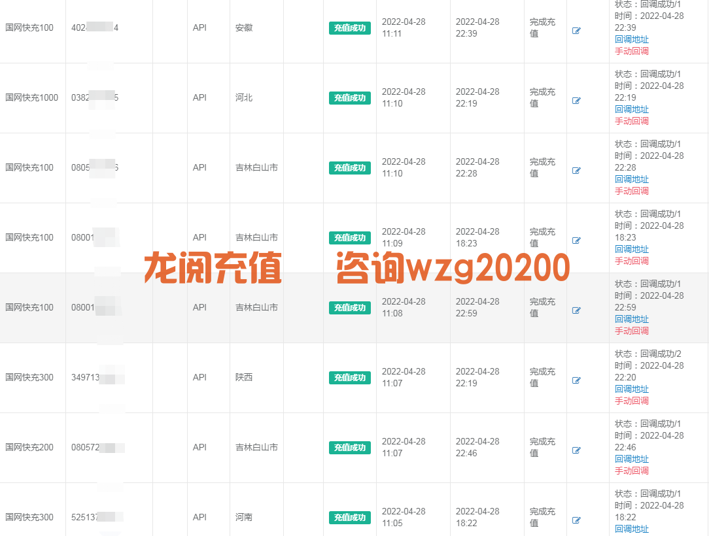Click API cell in the 河北 row
The image size is (709, 536).
tap(199, 97)
